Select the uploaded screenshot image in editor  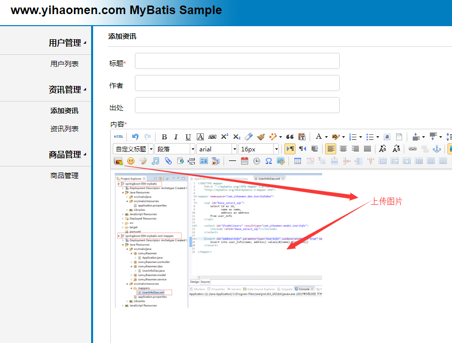tap(218, 240)
